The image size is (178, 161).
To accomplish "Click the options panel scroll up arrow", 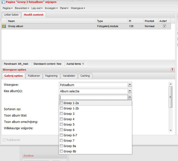I will tap(171, 84).
